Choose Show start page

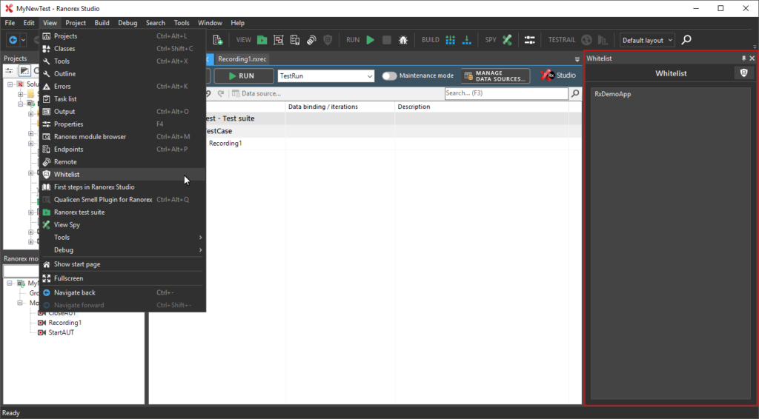coord(122,264)
